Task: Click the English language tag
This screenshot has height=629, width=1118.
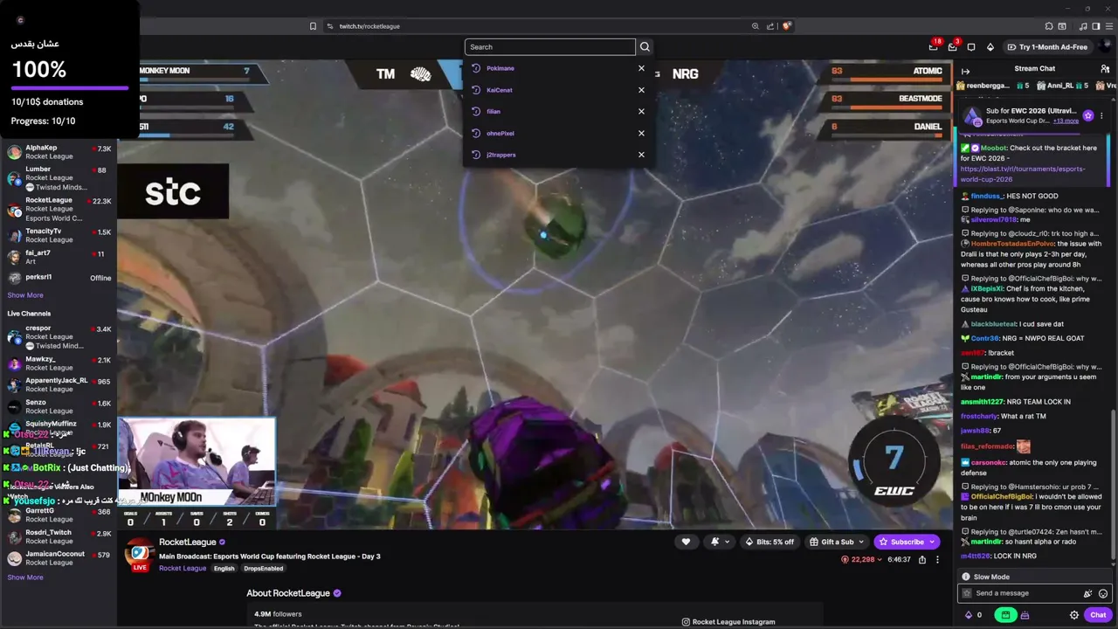Action: click(224, 569)
